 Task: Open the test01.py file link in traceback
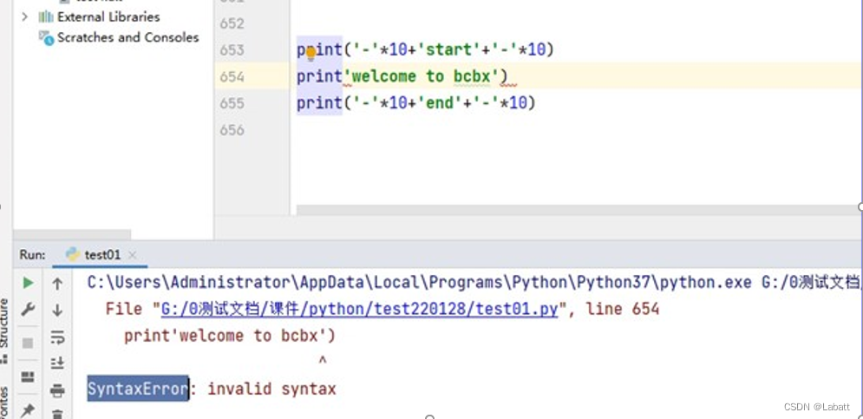(359, 310)
